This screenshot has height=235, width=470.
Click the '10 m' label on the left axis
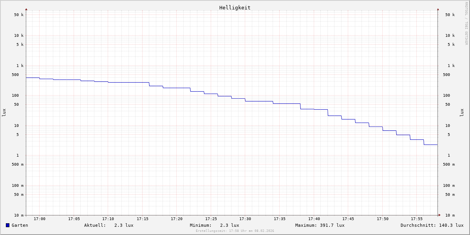pos(19,215)
